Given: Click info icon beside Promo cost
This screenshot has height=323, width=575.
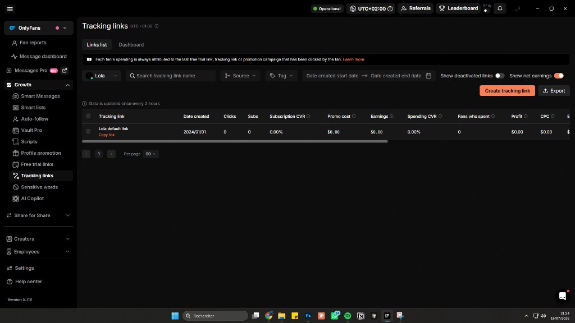Looking at the screenshot, I should pos(354,117).
